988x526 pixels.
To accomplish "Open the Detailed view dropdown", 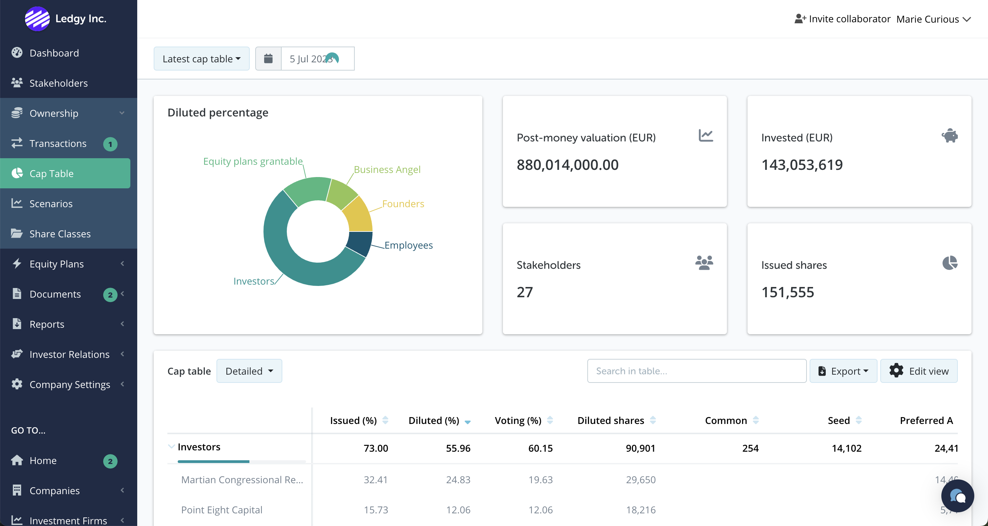I will coord(249,371).
